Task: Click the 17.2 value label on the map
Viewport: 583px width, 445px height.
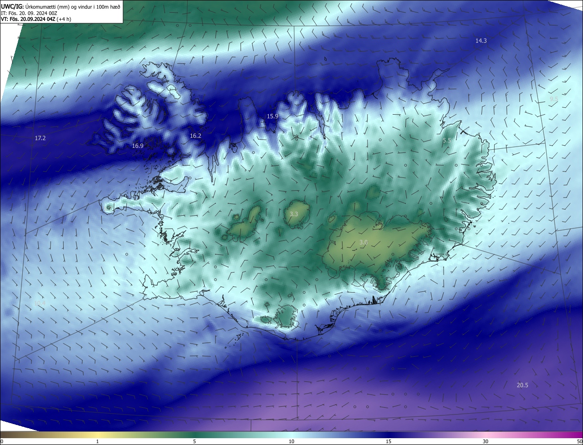Action: pos(40,138)
